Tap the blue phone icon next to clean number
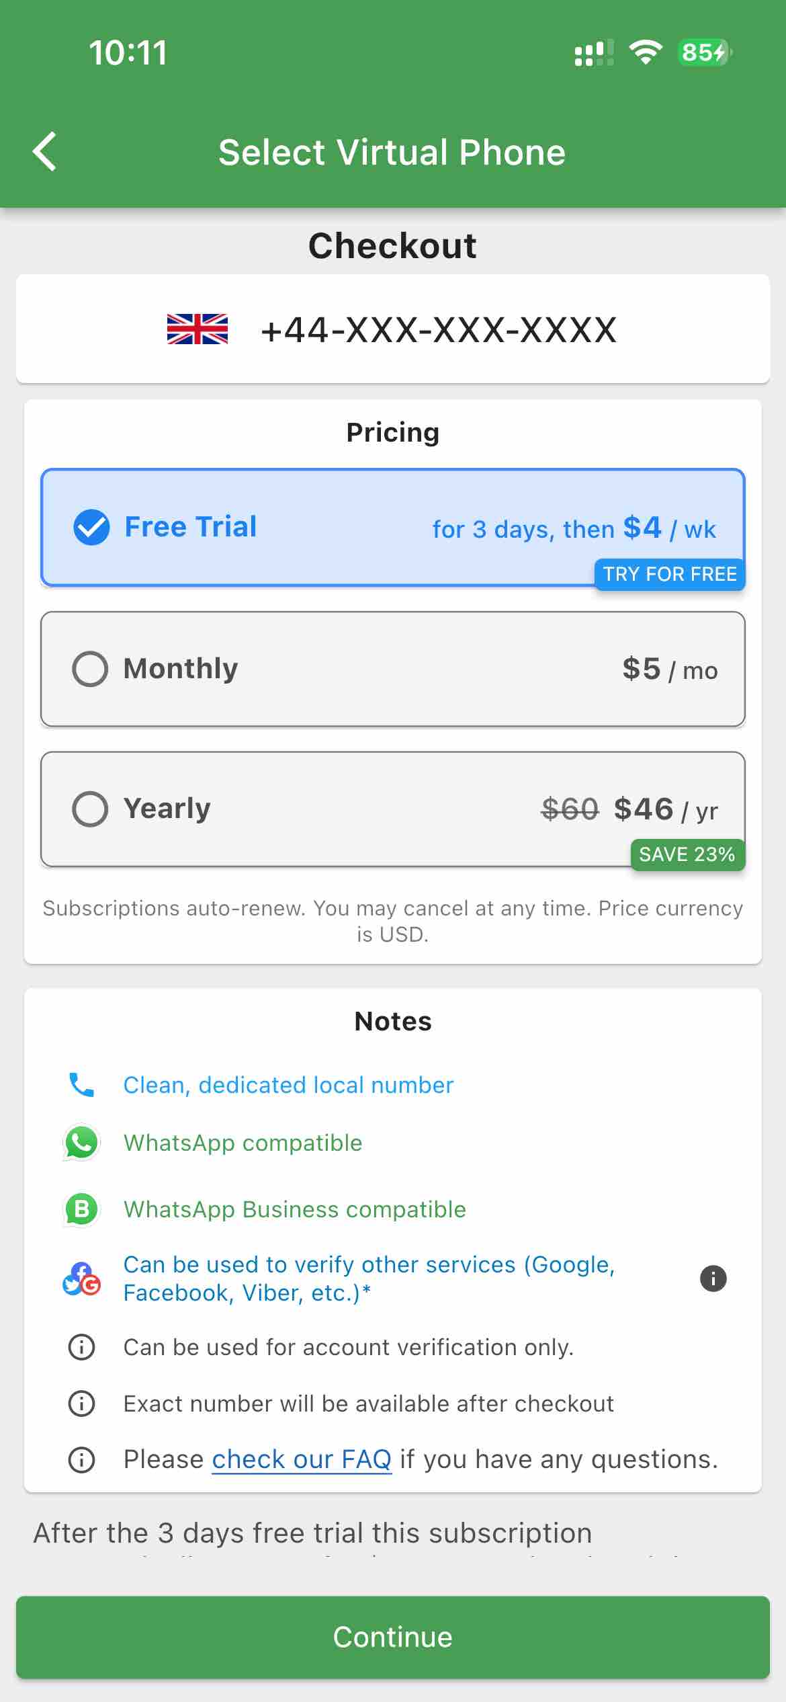786x1702 pixels. click(x=81, y=1084)
